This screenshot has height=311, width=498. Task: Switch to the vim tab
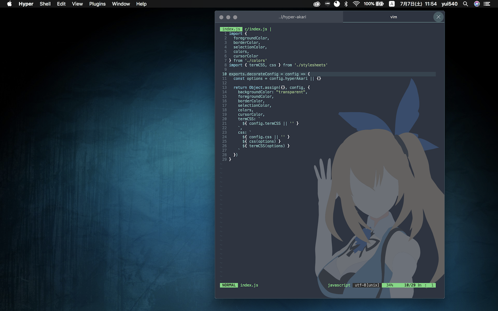393,17
